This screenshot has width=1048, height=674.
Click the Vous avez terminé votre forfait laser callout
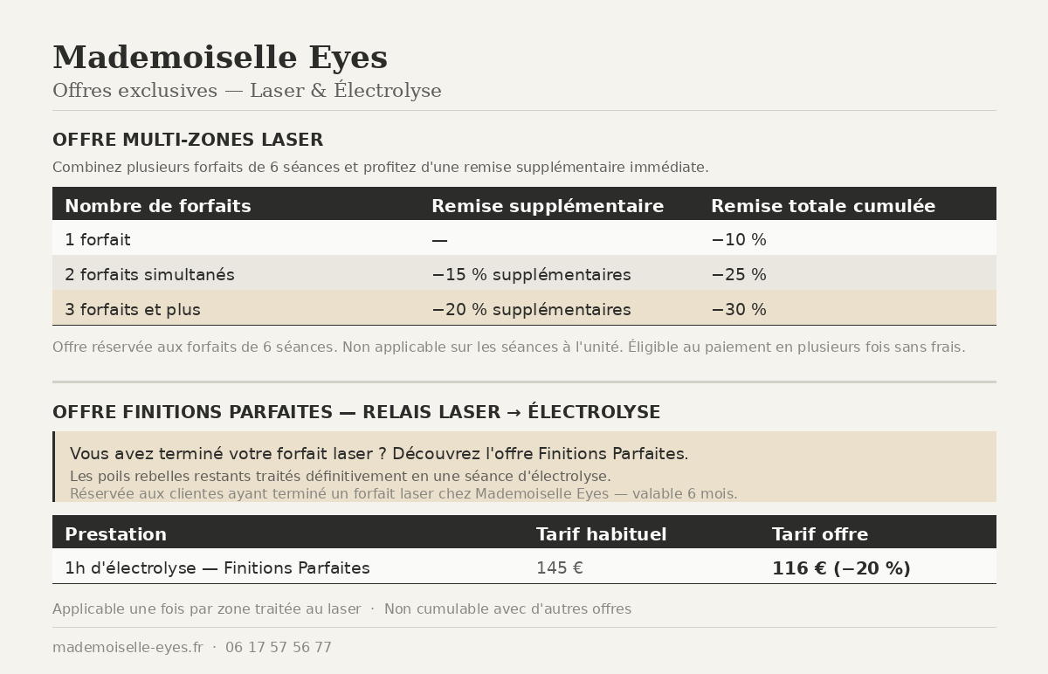[x=379, y=454]
